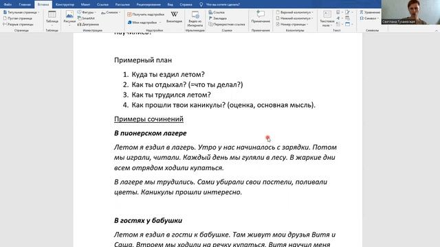The image size is (440, 247).
Task: Click the text 'Летом я ездил в лагерь.'
Action: [155, 148]
